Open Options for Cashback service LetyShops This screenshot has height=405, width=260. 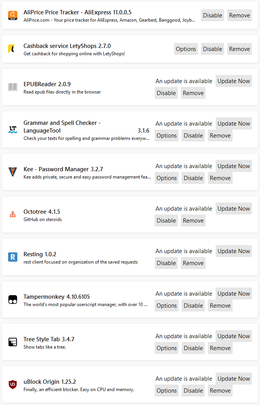186,49
